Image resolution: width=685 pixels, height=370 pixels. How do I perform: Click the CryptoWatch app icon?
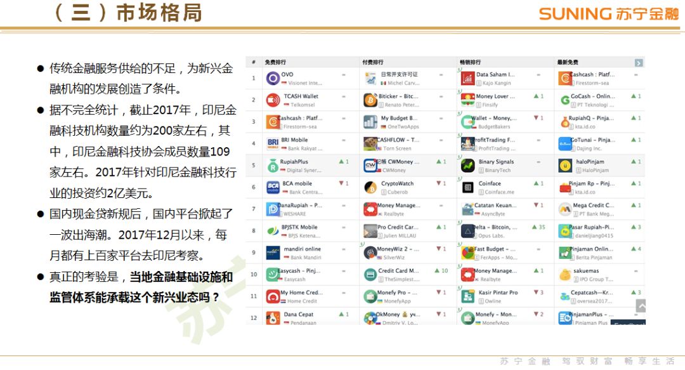(x=370, y=188)
